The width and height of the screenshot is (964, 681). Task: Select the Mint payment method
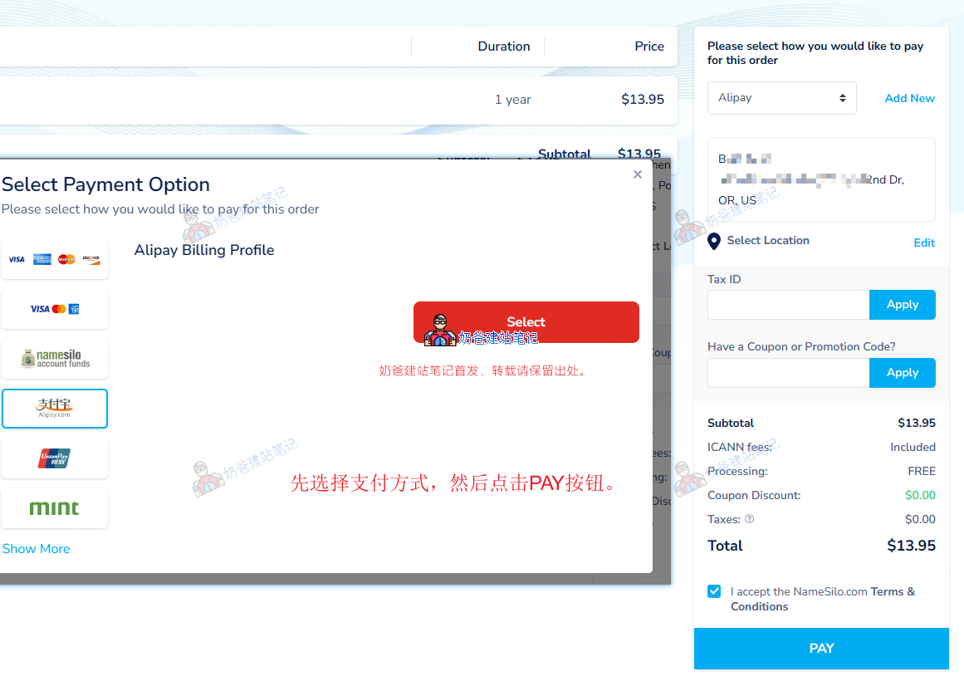point(55,507)
